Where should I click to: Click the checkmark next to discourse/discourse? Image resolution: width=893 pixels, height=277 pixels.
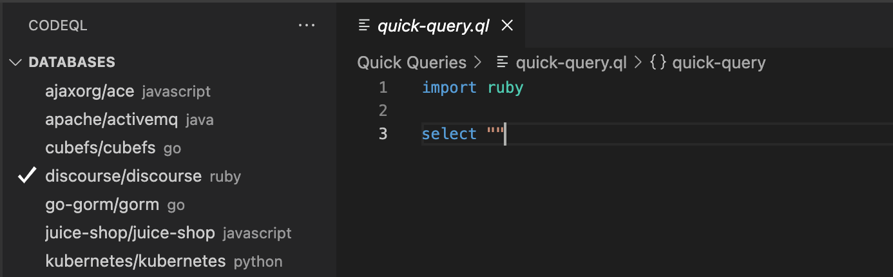point(27,176)
